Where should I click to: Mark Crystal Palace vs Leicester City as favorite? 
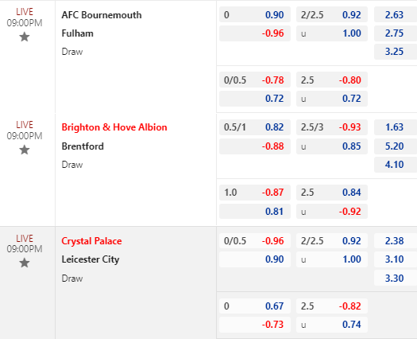(25, 263)
